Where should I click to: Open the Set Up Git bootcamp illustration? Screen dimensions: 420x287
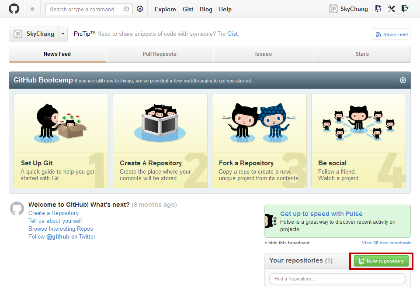click(x=61, y=123)
